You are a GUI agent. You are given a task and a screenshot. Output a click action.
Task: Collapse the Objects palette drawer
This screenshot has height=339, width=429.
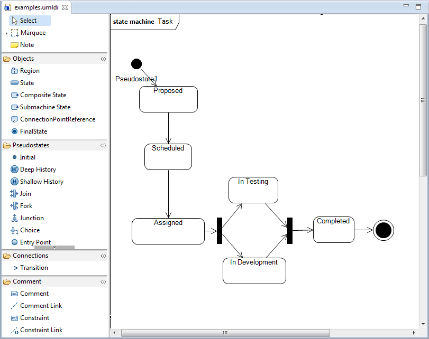(23, 59)
